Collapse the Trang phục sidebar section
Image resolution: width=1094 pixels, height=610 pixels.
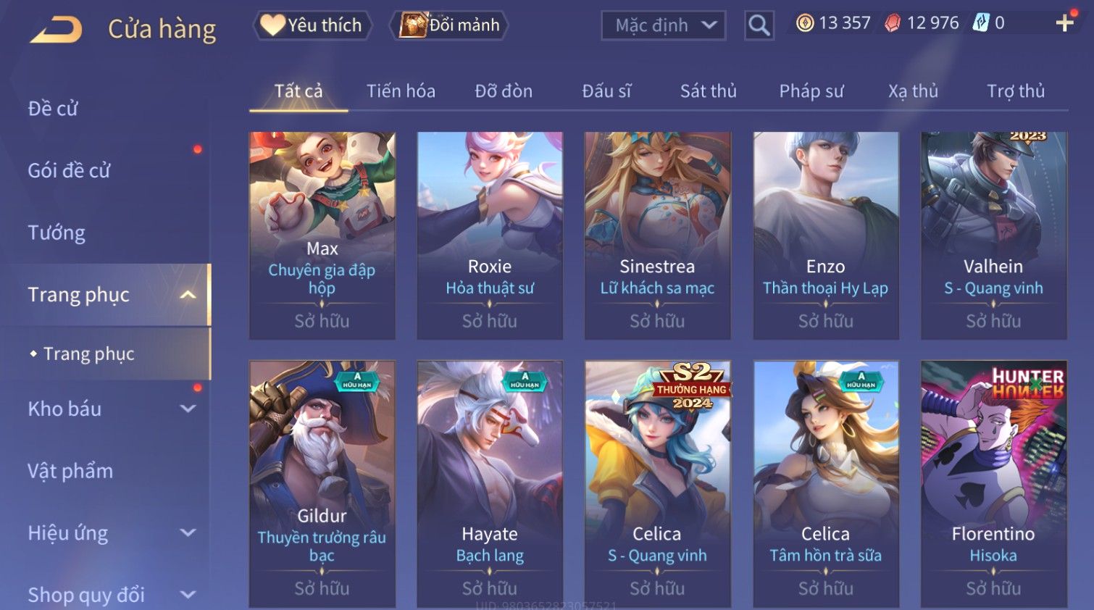pos(188,295)
